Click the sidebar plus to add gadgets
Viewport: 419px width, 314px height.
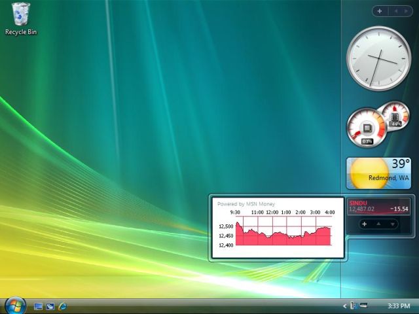[x=380, y=11]
